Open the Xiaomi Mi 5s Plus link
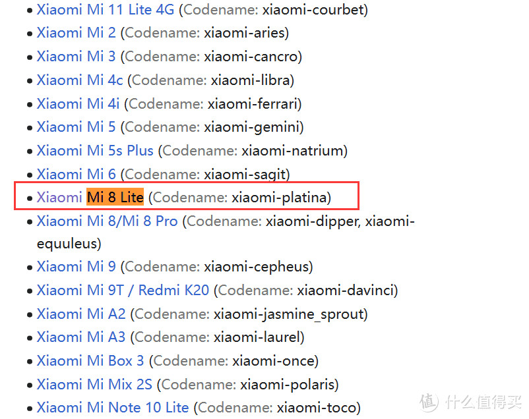Viewport: 529px width, 419px height. (95, 151)
